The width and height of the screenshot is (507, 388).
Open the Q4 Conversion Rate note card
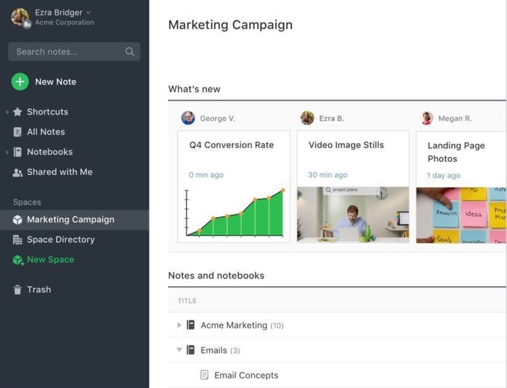click(231, 145)
